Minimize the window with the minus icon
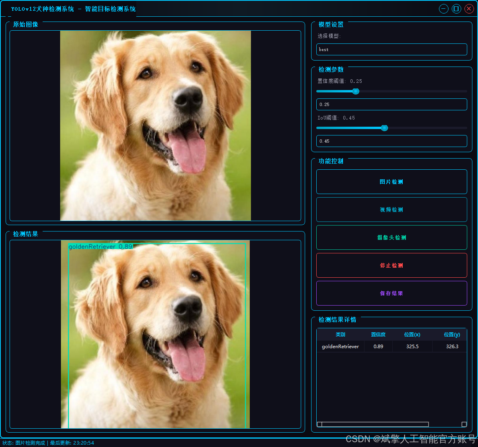478x447 pixels. click(444, 9)
